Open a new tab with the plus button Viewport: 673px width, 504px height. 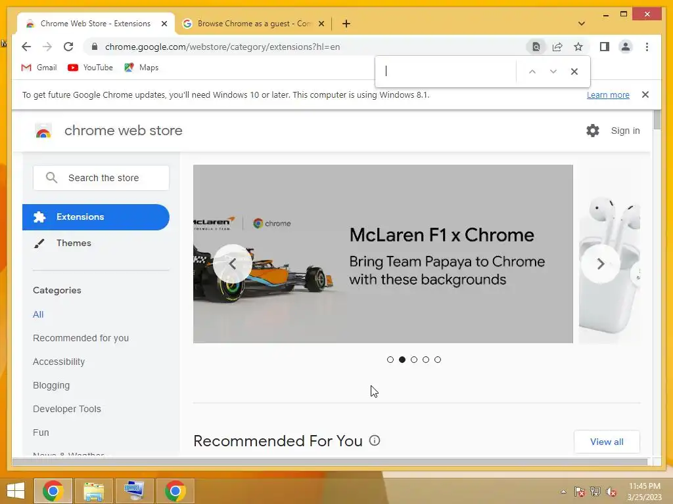346,24
